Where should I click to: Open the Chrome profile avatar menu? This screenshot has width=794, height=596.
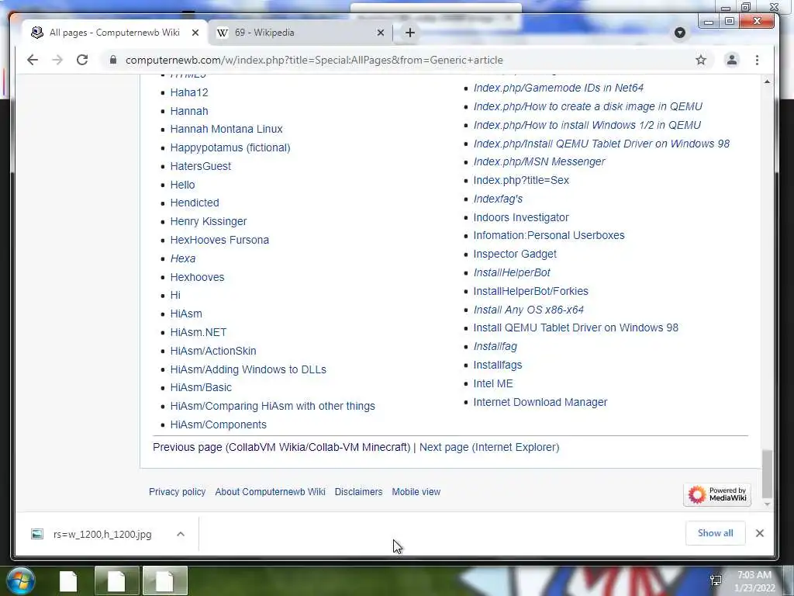click(732, 60)
